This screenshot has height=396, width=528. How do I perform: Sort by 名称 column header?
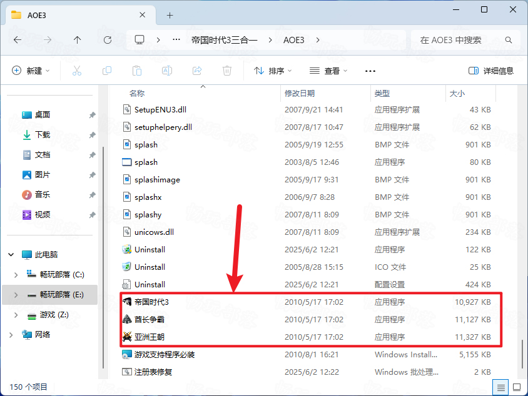tap(137, 93)
